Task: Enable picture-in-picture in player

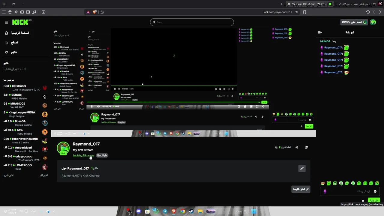Action: click(239, 106)
